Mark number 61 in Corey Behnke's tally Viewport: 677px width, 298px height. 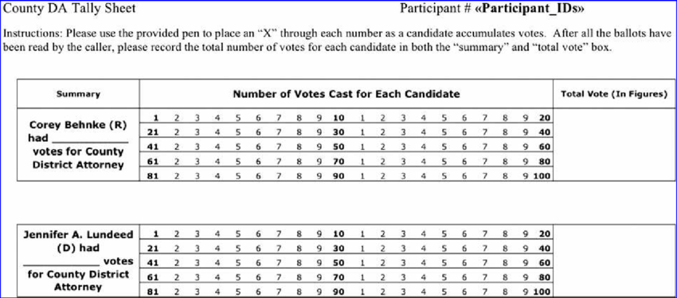point(153,162)
